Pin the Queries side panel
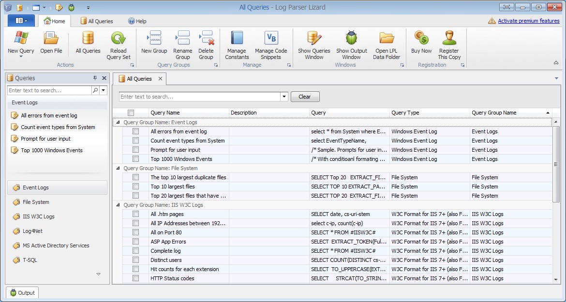Screen dimensions: 566x302 pos(95,78)
